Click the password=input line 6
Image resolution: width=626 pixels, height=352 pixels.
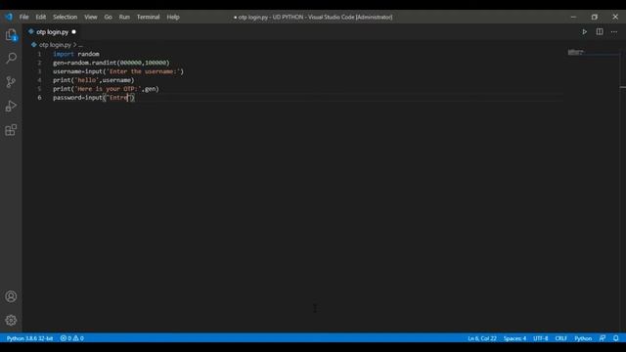pyautogui.click(x=94, y=98)
